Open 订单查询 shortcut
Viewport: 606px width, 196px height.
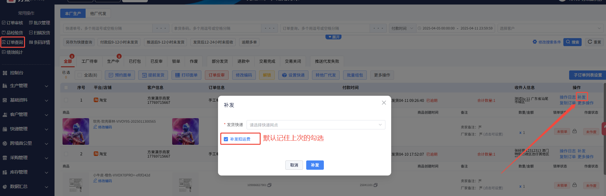[x=13, y=42]
